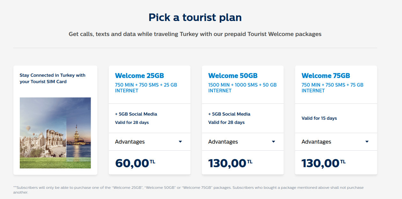The image size is (402, 199).
Task: Click the dropdown arrow in Welcome 50GB card
Action: [273, 142]
